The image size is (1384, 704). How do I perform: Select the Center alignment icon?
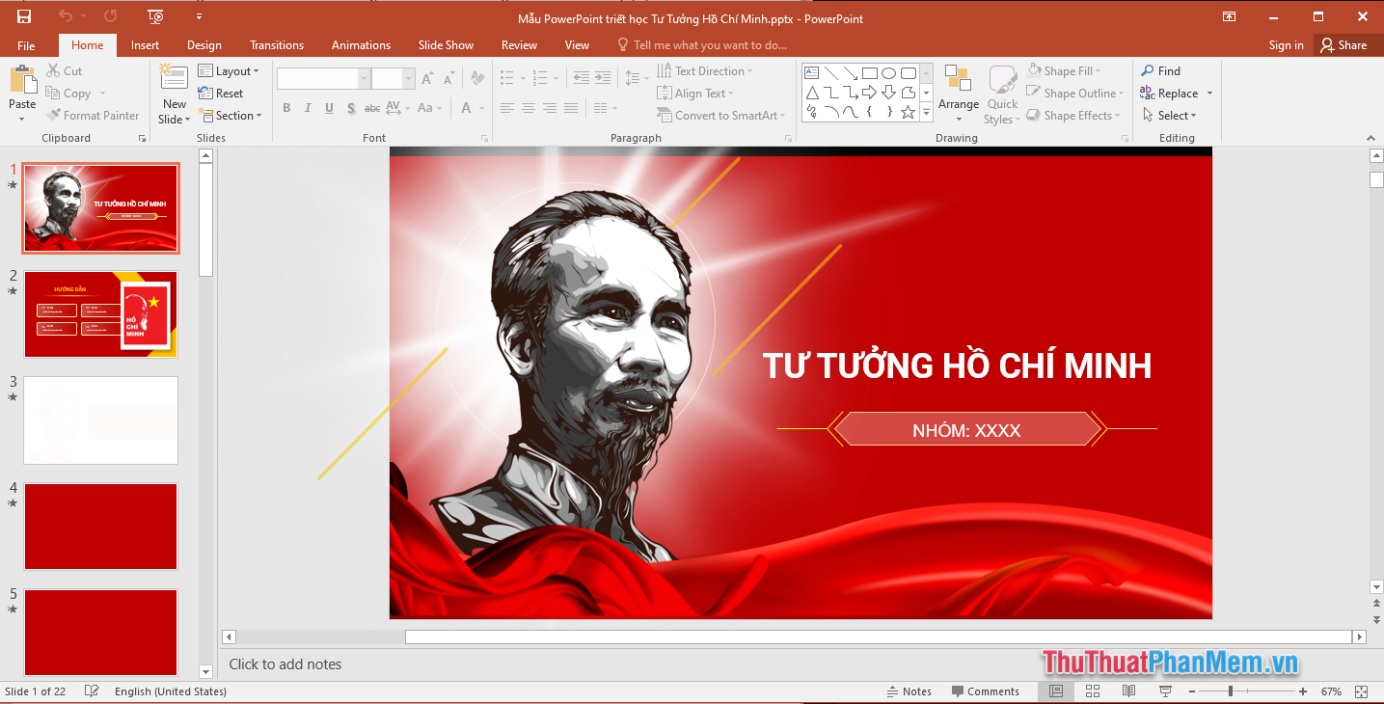pyautogui.click(x=528, y=108)
